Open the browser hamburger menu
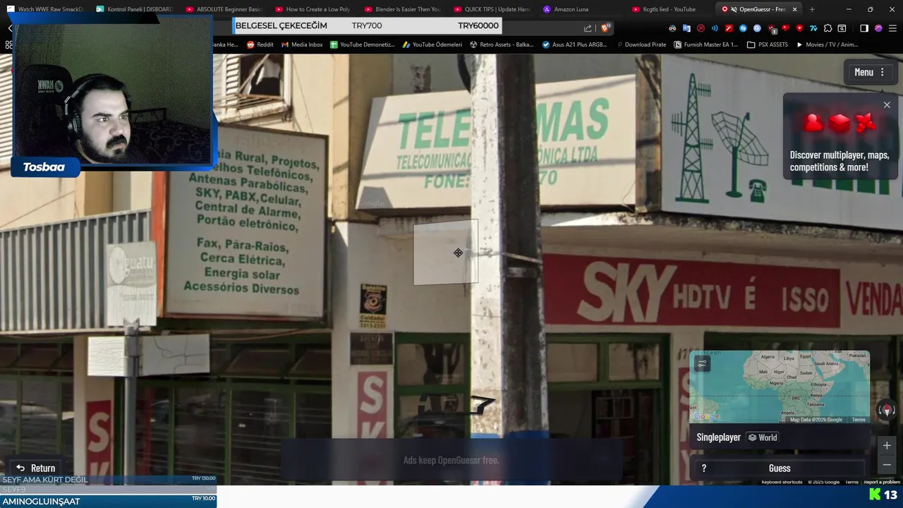Viewport: 903px width, 508px height. [892, 28]
